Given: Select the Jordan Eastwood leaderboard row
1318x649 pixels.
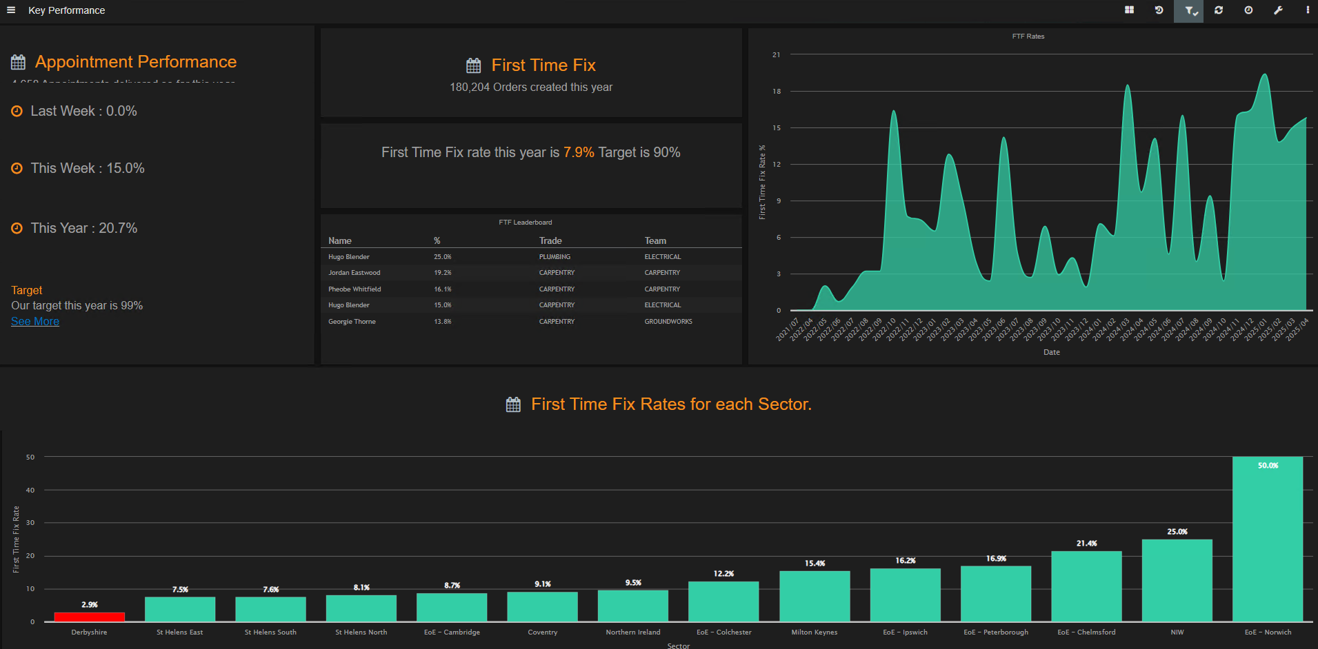Looking at the screenshot, I should (x=531, y=273).
